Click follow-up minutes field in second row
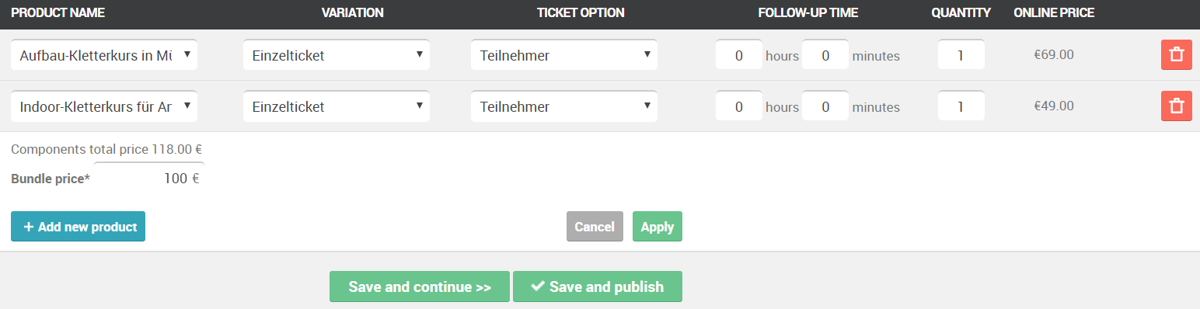1200x309 pixels. (825, 106)
